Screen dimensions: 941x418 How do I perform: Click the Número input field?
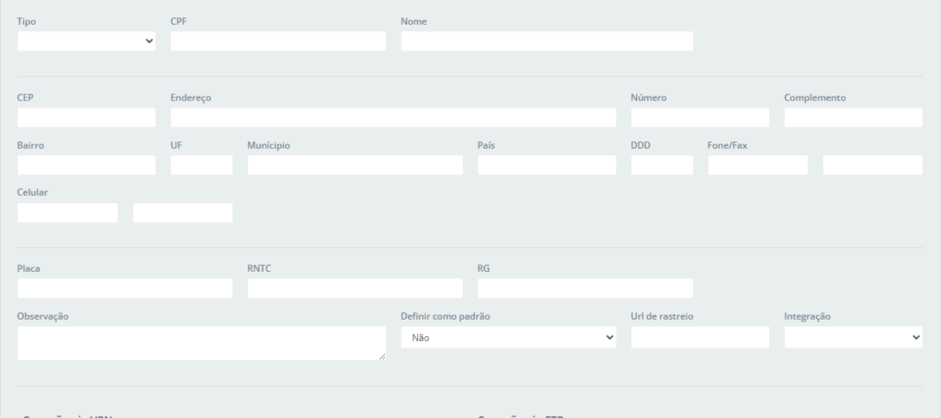[x=699, y=118]
